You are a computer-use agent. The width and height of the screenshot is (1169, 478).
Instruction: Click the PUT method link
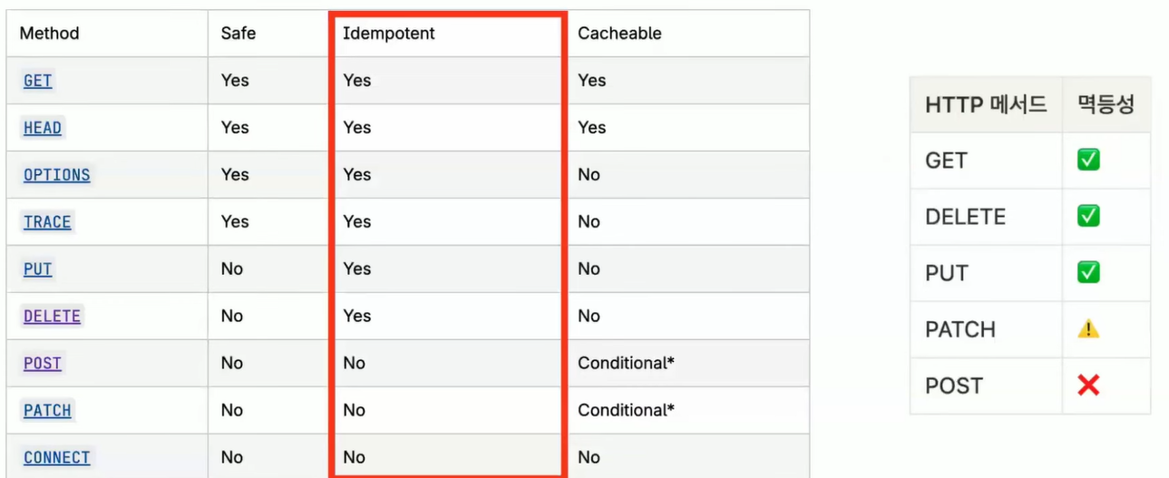click(38, 269)
